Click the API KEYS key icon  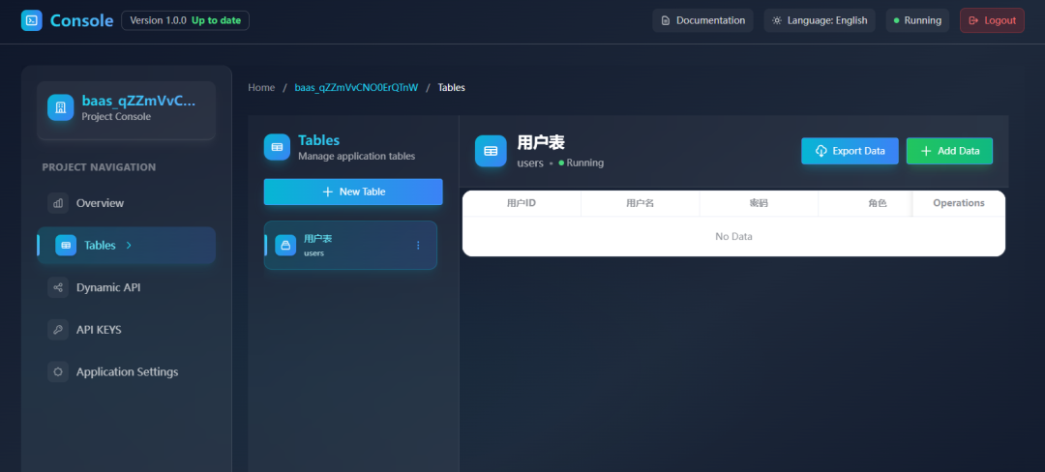(58, 330)
